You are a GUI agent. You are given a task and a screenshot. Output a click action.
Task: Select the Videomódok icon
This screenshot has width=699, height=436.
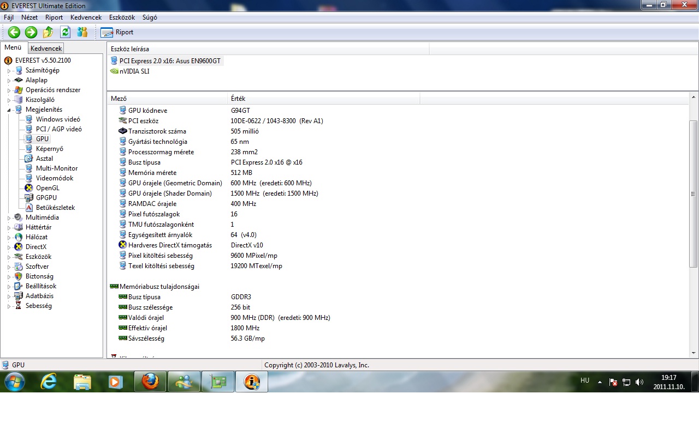tap(29, 178)
